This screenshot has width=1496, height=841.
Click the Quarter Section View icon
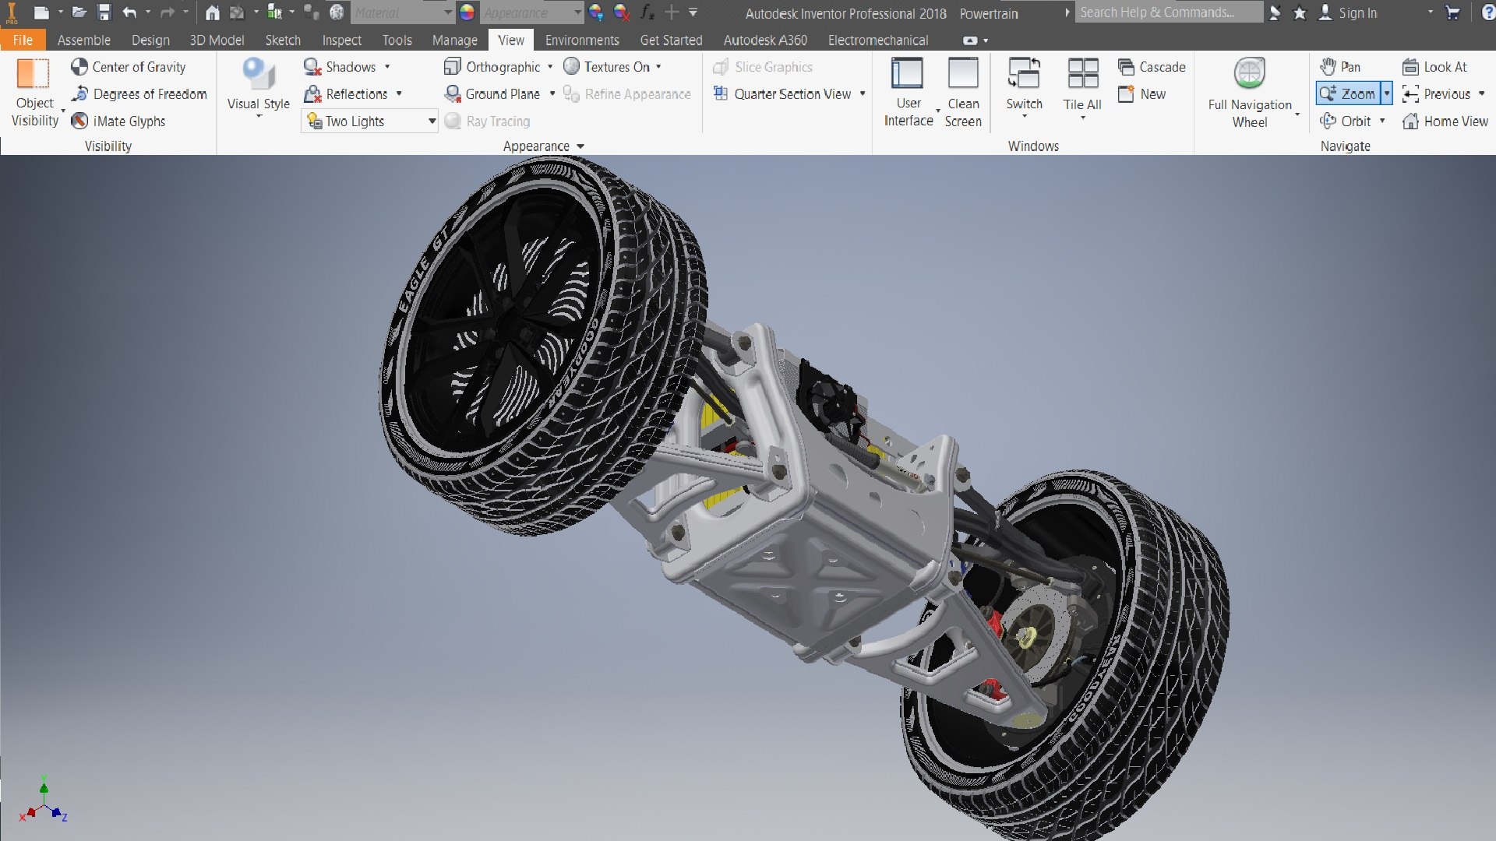pos(721,94)
